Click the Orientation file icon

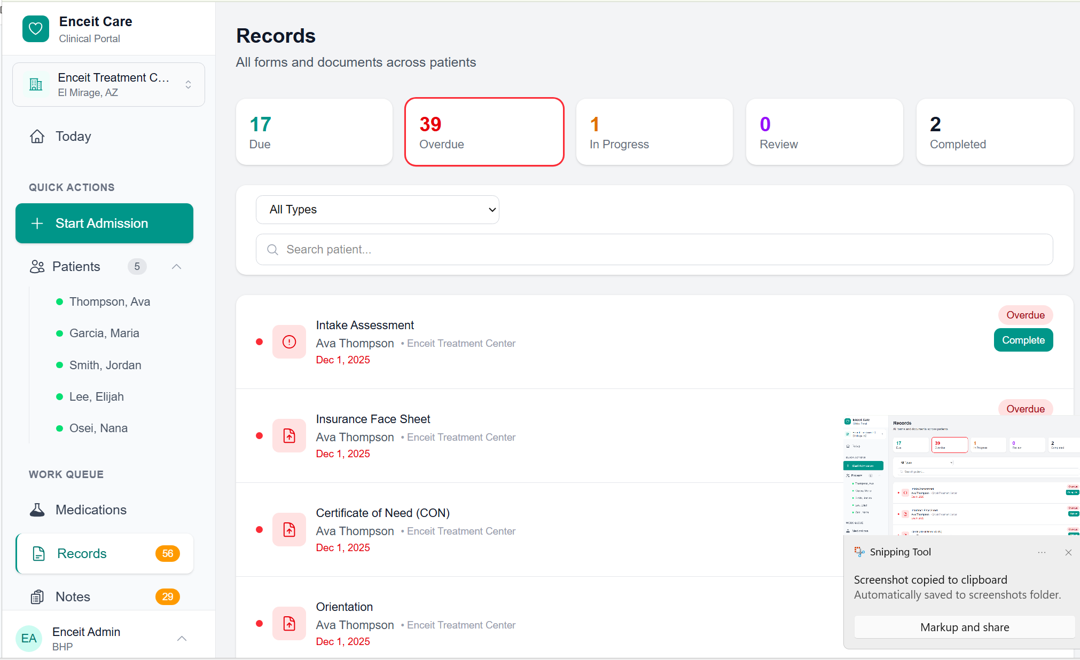pos(289,624)
